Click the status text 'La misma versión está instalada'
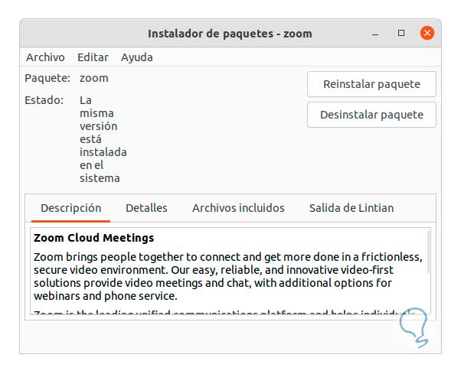 pos(103,139)
